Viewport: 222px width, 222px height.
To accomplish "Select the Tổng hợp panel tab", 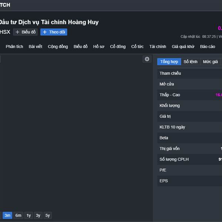I will click(169, 61).
